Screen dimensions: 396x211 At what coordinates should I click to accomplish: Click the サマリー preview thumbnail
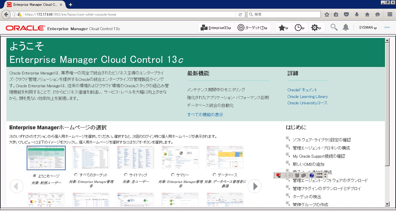click(180, 157)
